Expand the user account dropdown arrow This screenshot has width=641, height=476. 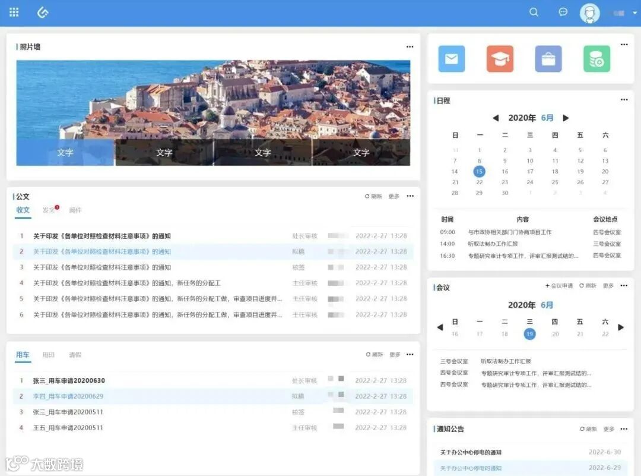click(x=634, y=12)
